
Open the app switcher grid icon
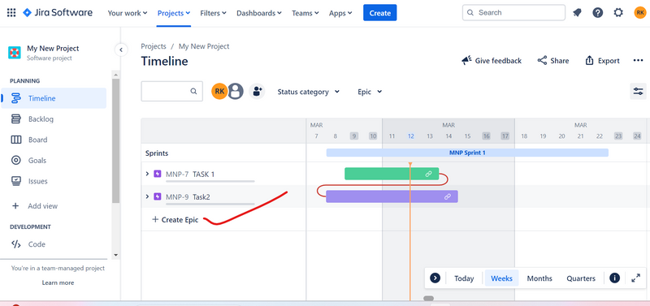(x=11, y=13)
